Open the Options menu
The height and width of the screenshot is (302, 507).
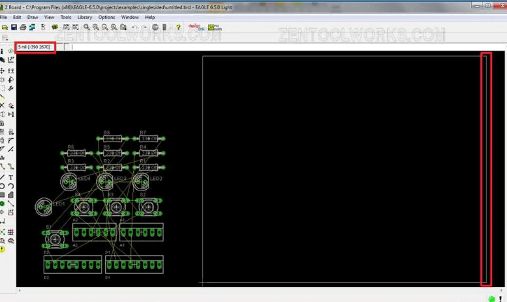[106, 17]
